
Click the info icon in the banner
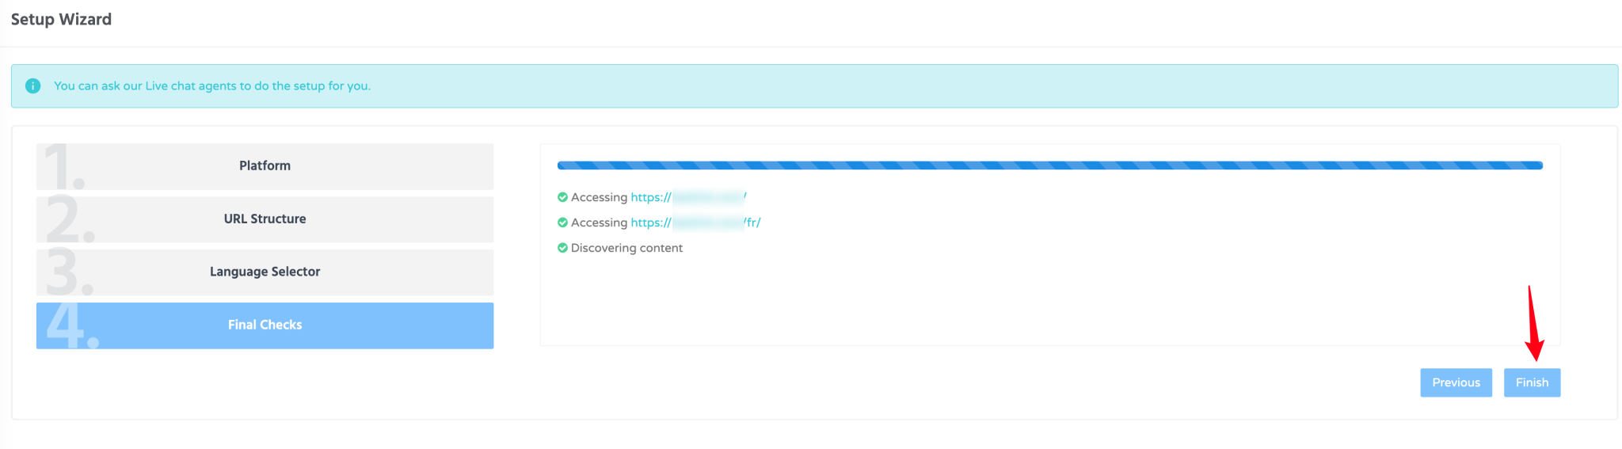point(32,86)
